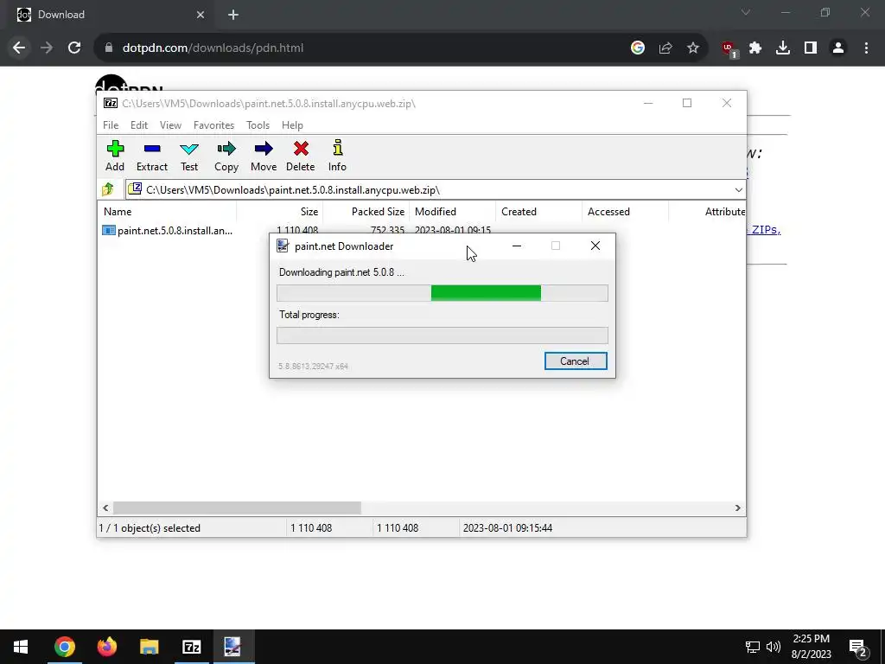Switch to Chrome in the taskbar
Viewport: 885px width, 664px height.
point(64,647)
